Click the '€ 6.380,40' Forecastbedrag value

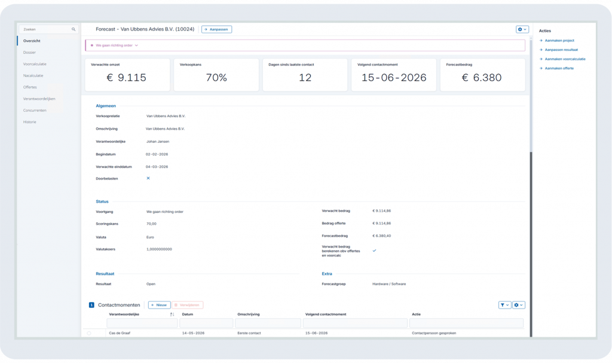[382, 236]
